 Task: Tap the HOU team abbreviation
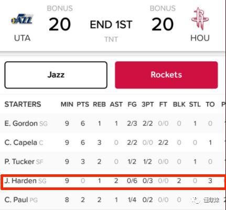pos(200,38)
